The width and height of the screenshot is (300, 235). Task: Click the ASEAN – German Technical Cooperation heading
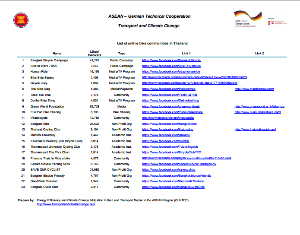point(149,16)
